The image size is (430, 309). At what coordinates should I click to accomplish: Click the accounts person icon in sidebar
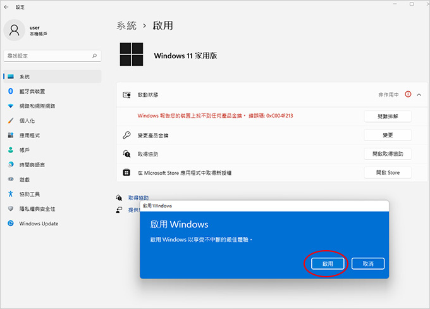click(x=11, y=149)
